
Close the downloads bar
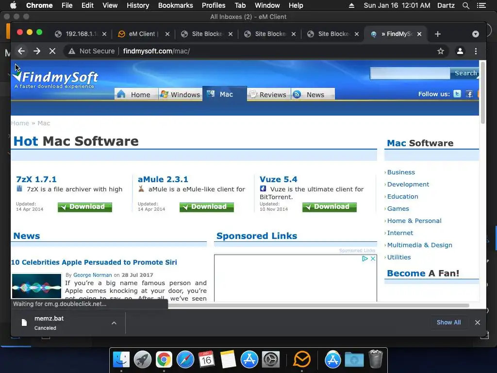478,322
